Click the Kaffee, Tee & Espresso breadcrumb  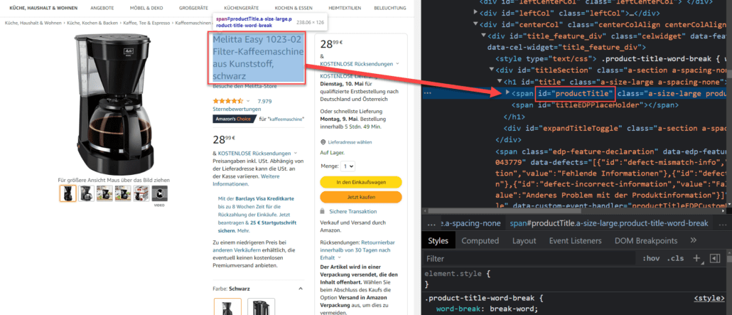(x=147, y=23)
